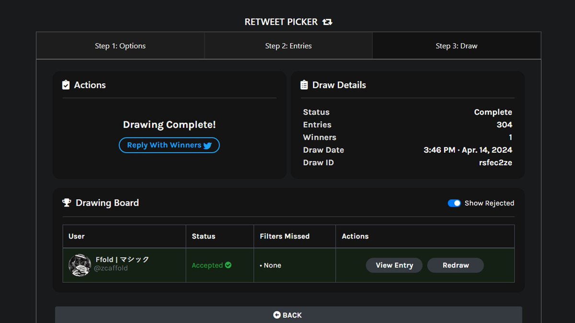Click Reply With Winners button
This screenshot has height=323, width=575.
pos(169,145)
